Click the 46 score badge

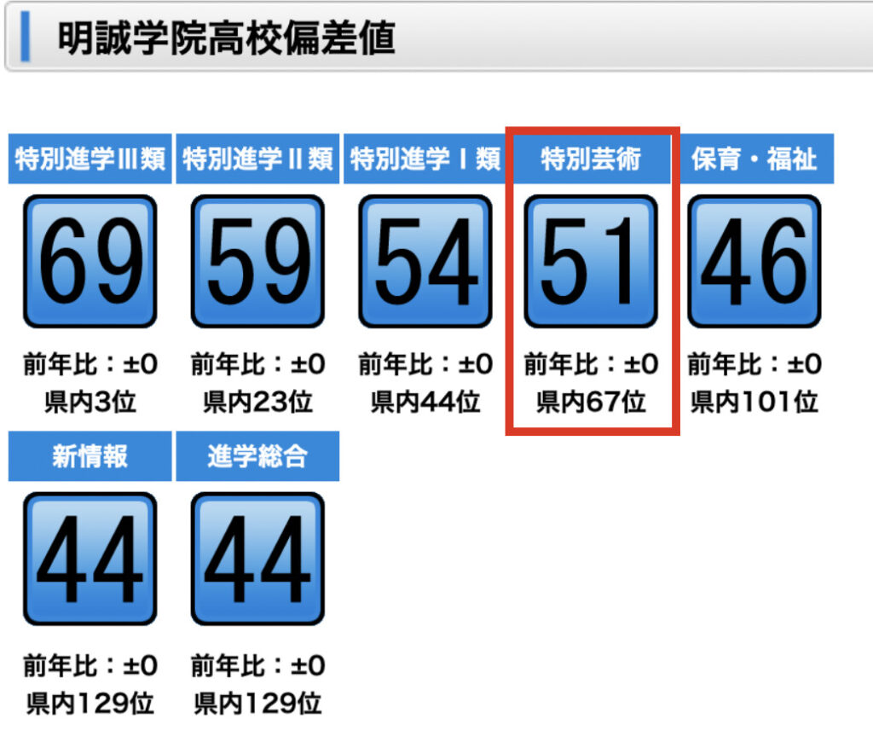[x=754, y=261]
